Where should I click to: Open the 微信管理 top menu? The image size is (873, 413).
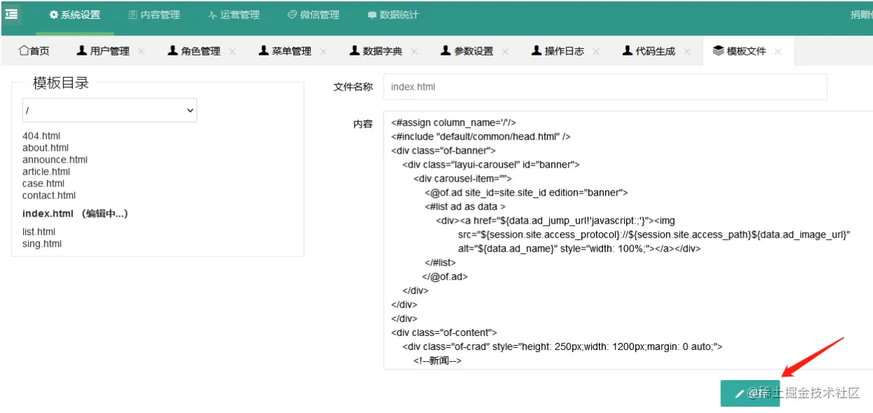(x=313, y=15)
